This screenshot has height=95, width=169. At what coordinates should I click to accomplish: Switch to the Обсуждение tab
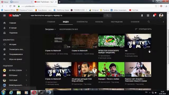pyautogui.click(x=117, y=22)
